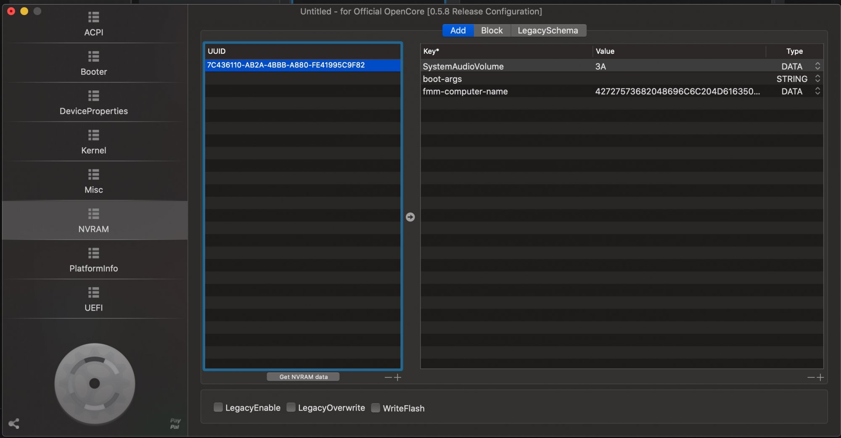Remove the selected key with minus button
Image resolution: width=841 pixels, height=438 pixels.
[x=811, y=377]
